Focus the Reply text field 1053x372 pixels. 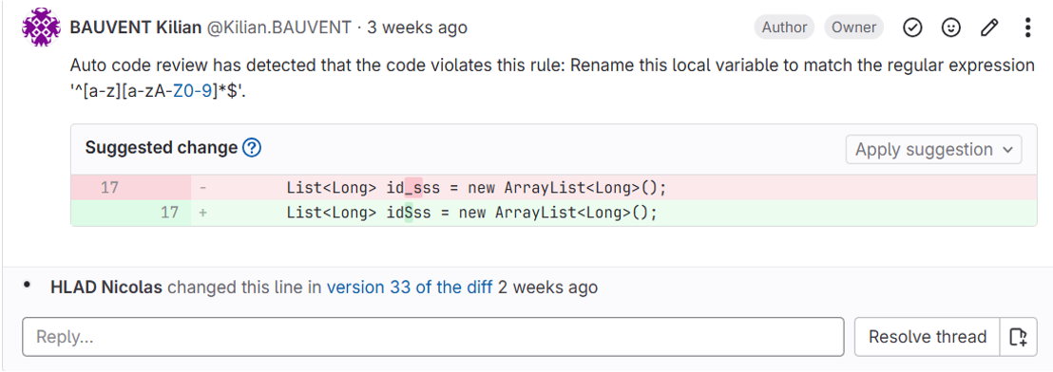[x=433, y=337]
